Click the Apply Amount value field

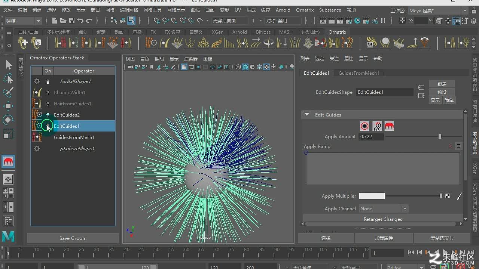(x=371, y=137)
